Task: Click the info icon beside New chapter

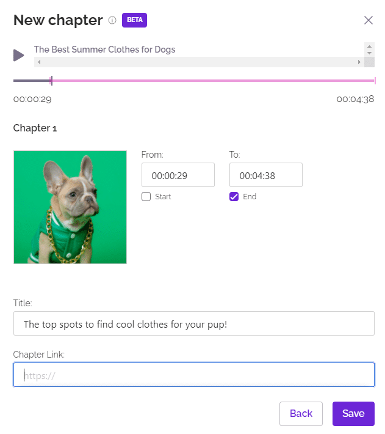Action: 112,20
